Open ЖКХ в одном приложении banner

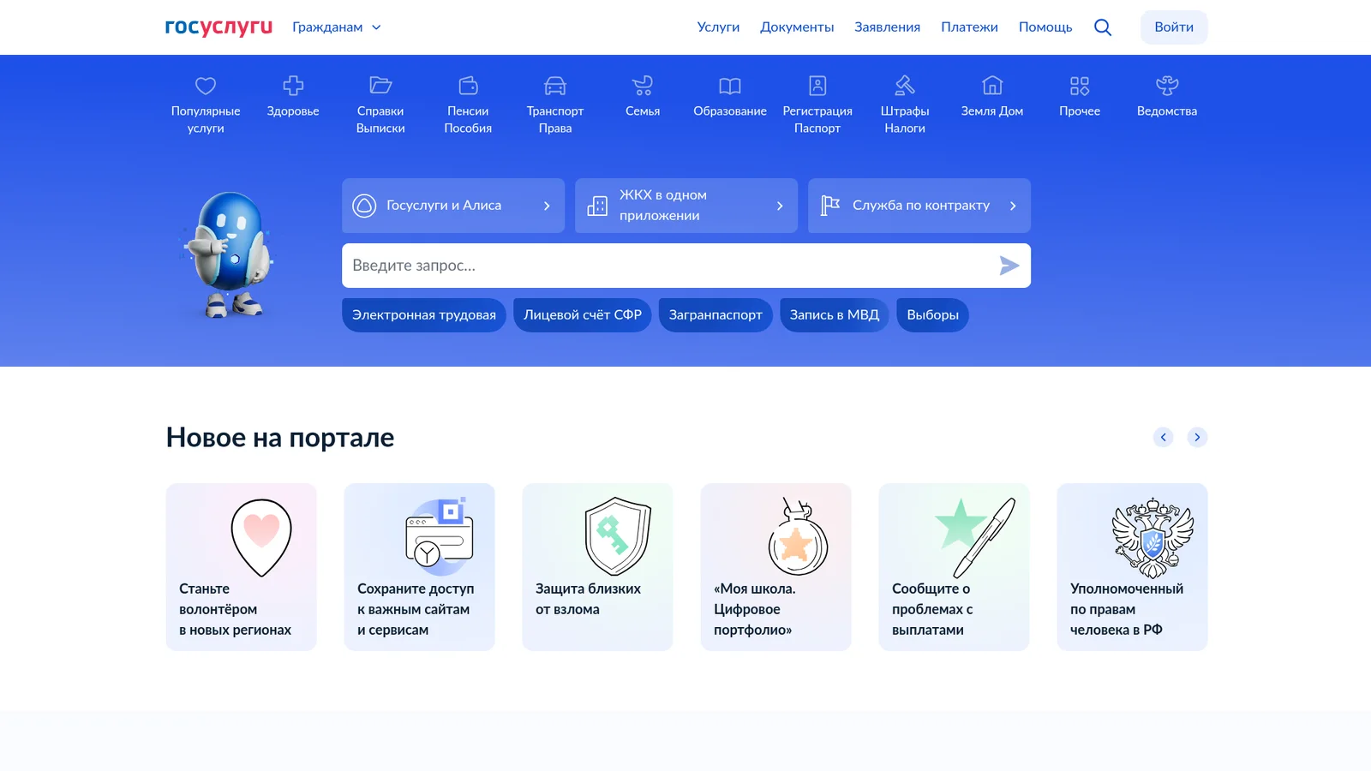click(686, 206)
